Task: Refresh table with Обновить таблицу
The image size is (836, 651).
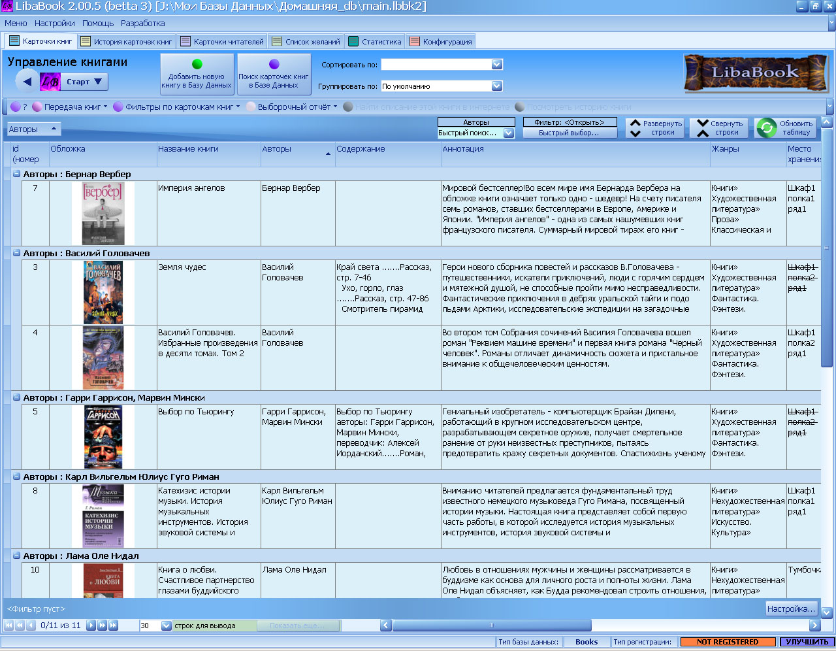Action: coord(786,128)
